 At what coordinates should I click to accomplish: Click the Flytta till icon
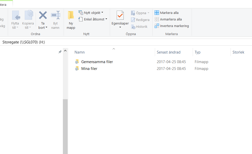coord(16,15)
